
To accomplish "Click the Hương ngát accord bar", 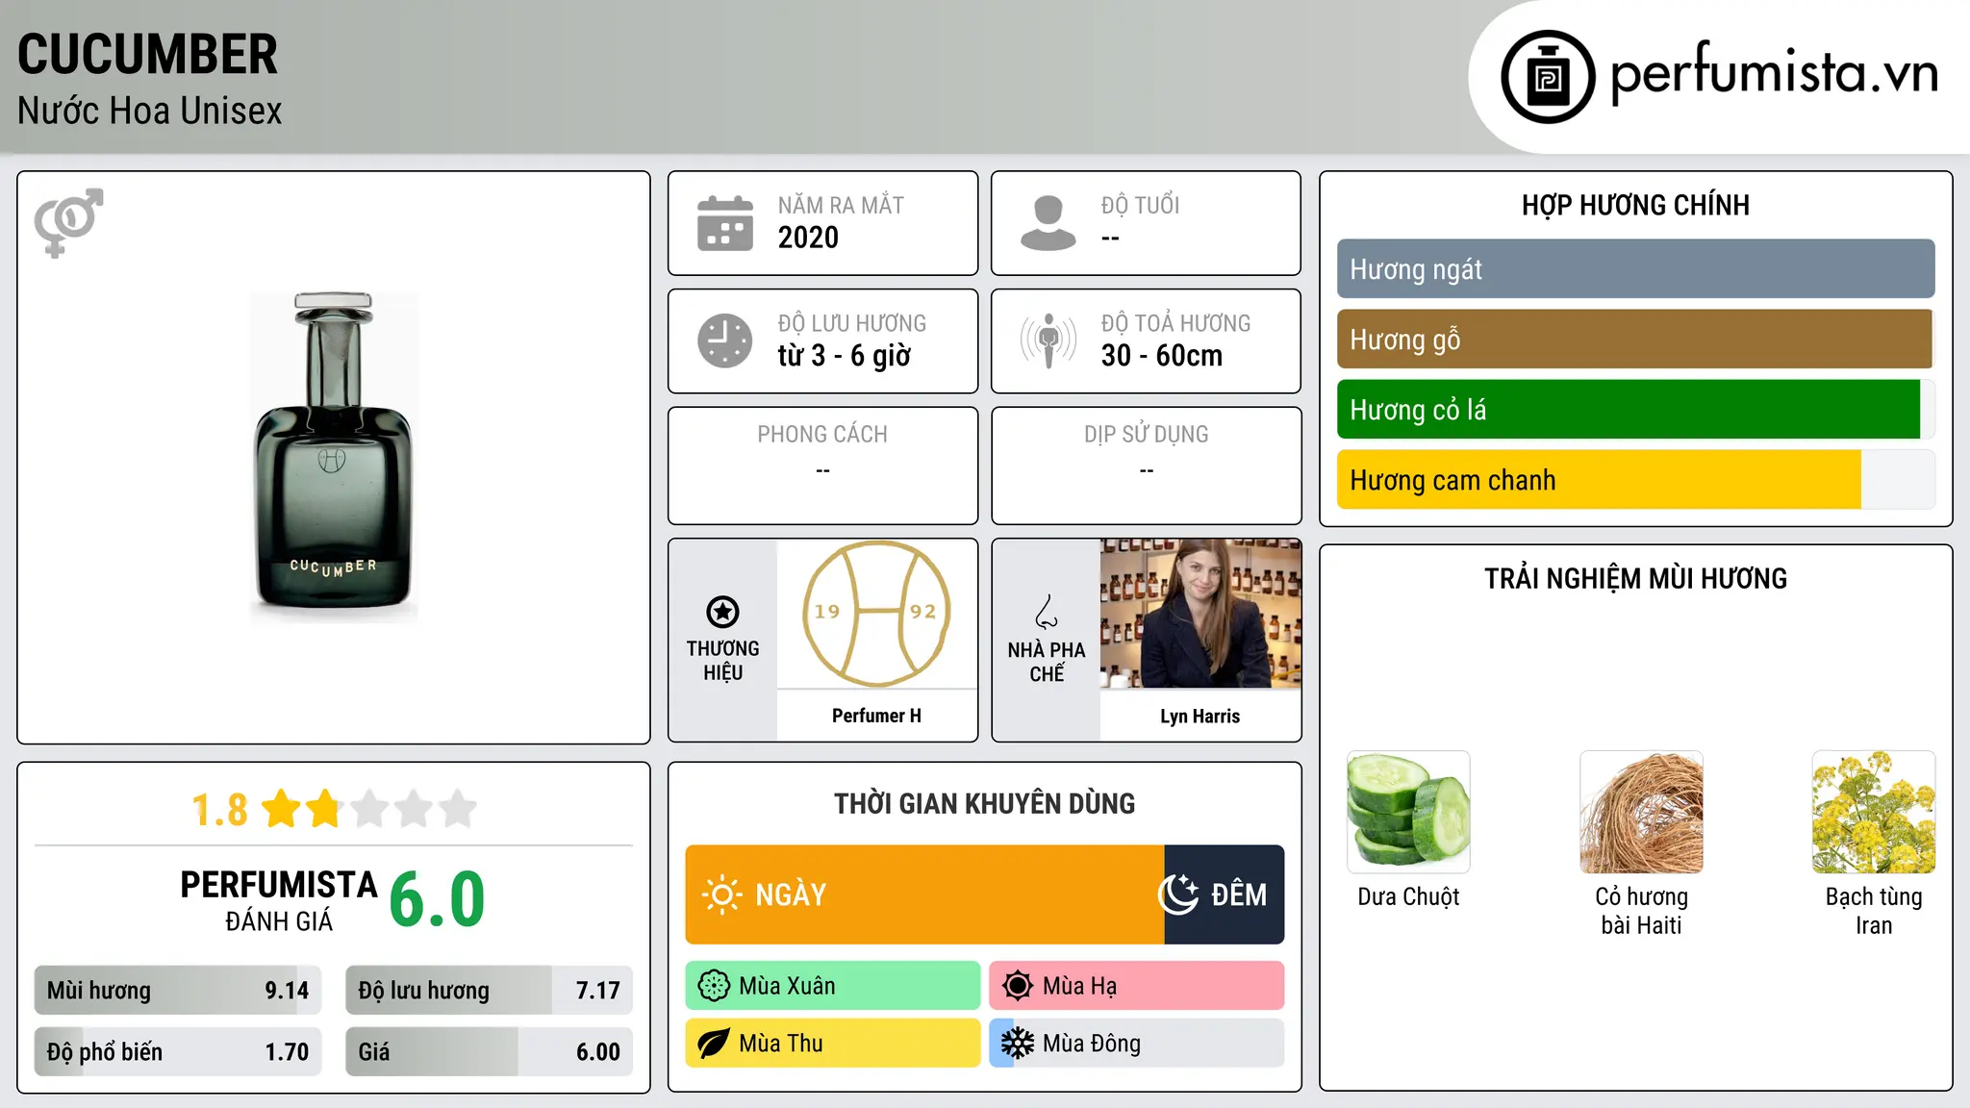I will (1635, 269).
